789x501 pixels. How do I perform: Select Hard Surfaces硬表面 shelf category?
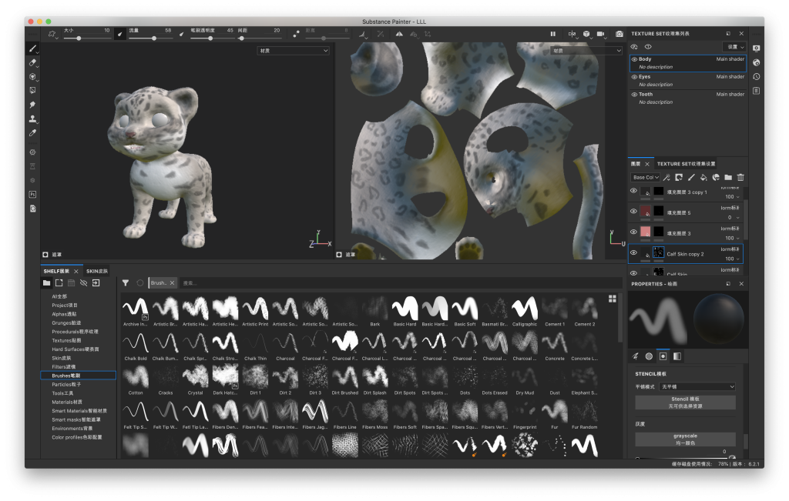coord(76,349)
